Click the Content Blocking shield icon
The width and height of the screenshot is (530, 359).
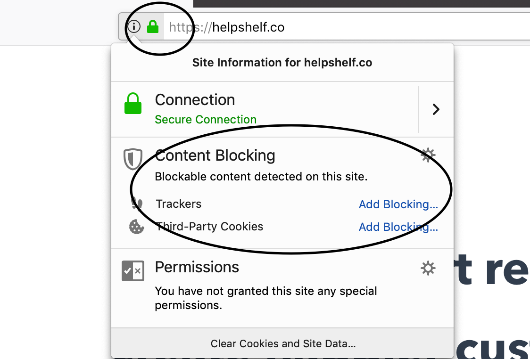click(133, 159)
